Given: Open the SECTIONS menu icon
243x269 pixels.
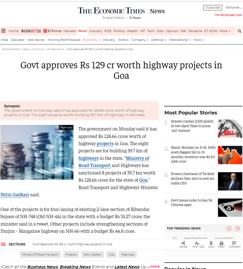Looking at the screenshot, I should click(4, 244).
